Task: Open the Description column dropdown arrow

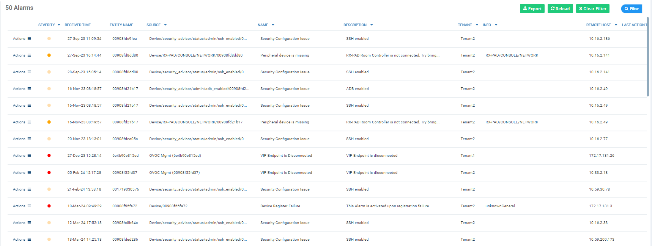Action: 372,25
